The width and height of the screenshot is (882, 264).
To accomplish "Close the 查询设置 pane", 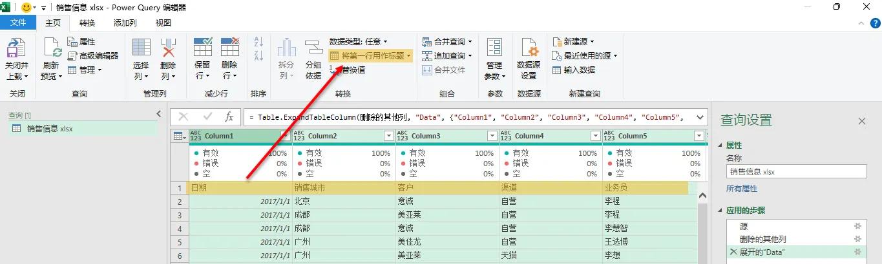I will click(861, 121).
